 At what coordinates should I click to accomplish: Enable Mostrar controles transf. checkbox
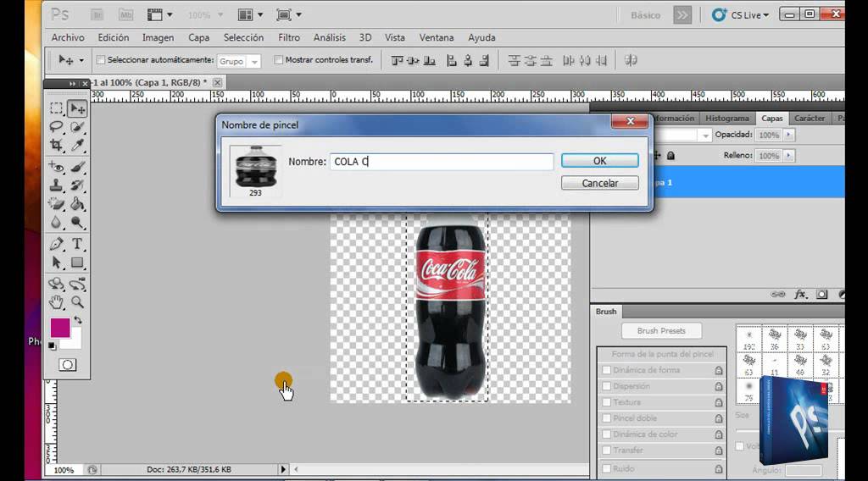point(278,60)
